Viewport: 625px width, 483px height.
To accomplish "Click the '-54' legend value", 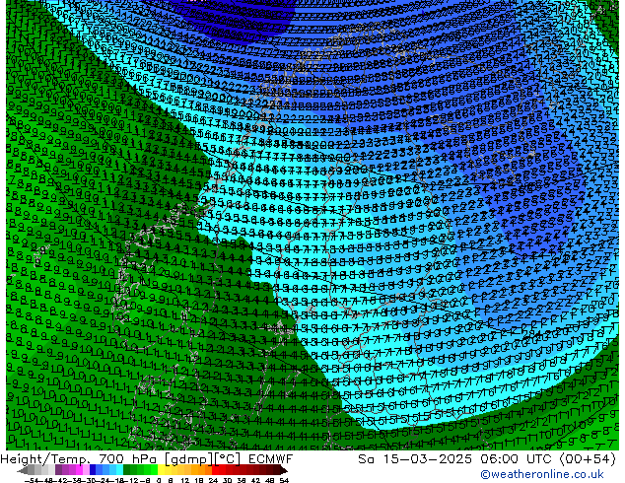I will pyautogui.click(x=32, y=480).
